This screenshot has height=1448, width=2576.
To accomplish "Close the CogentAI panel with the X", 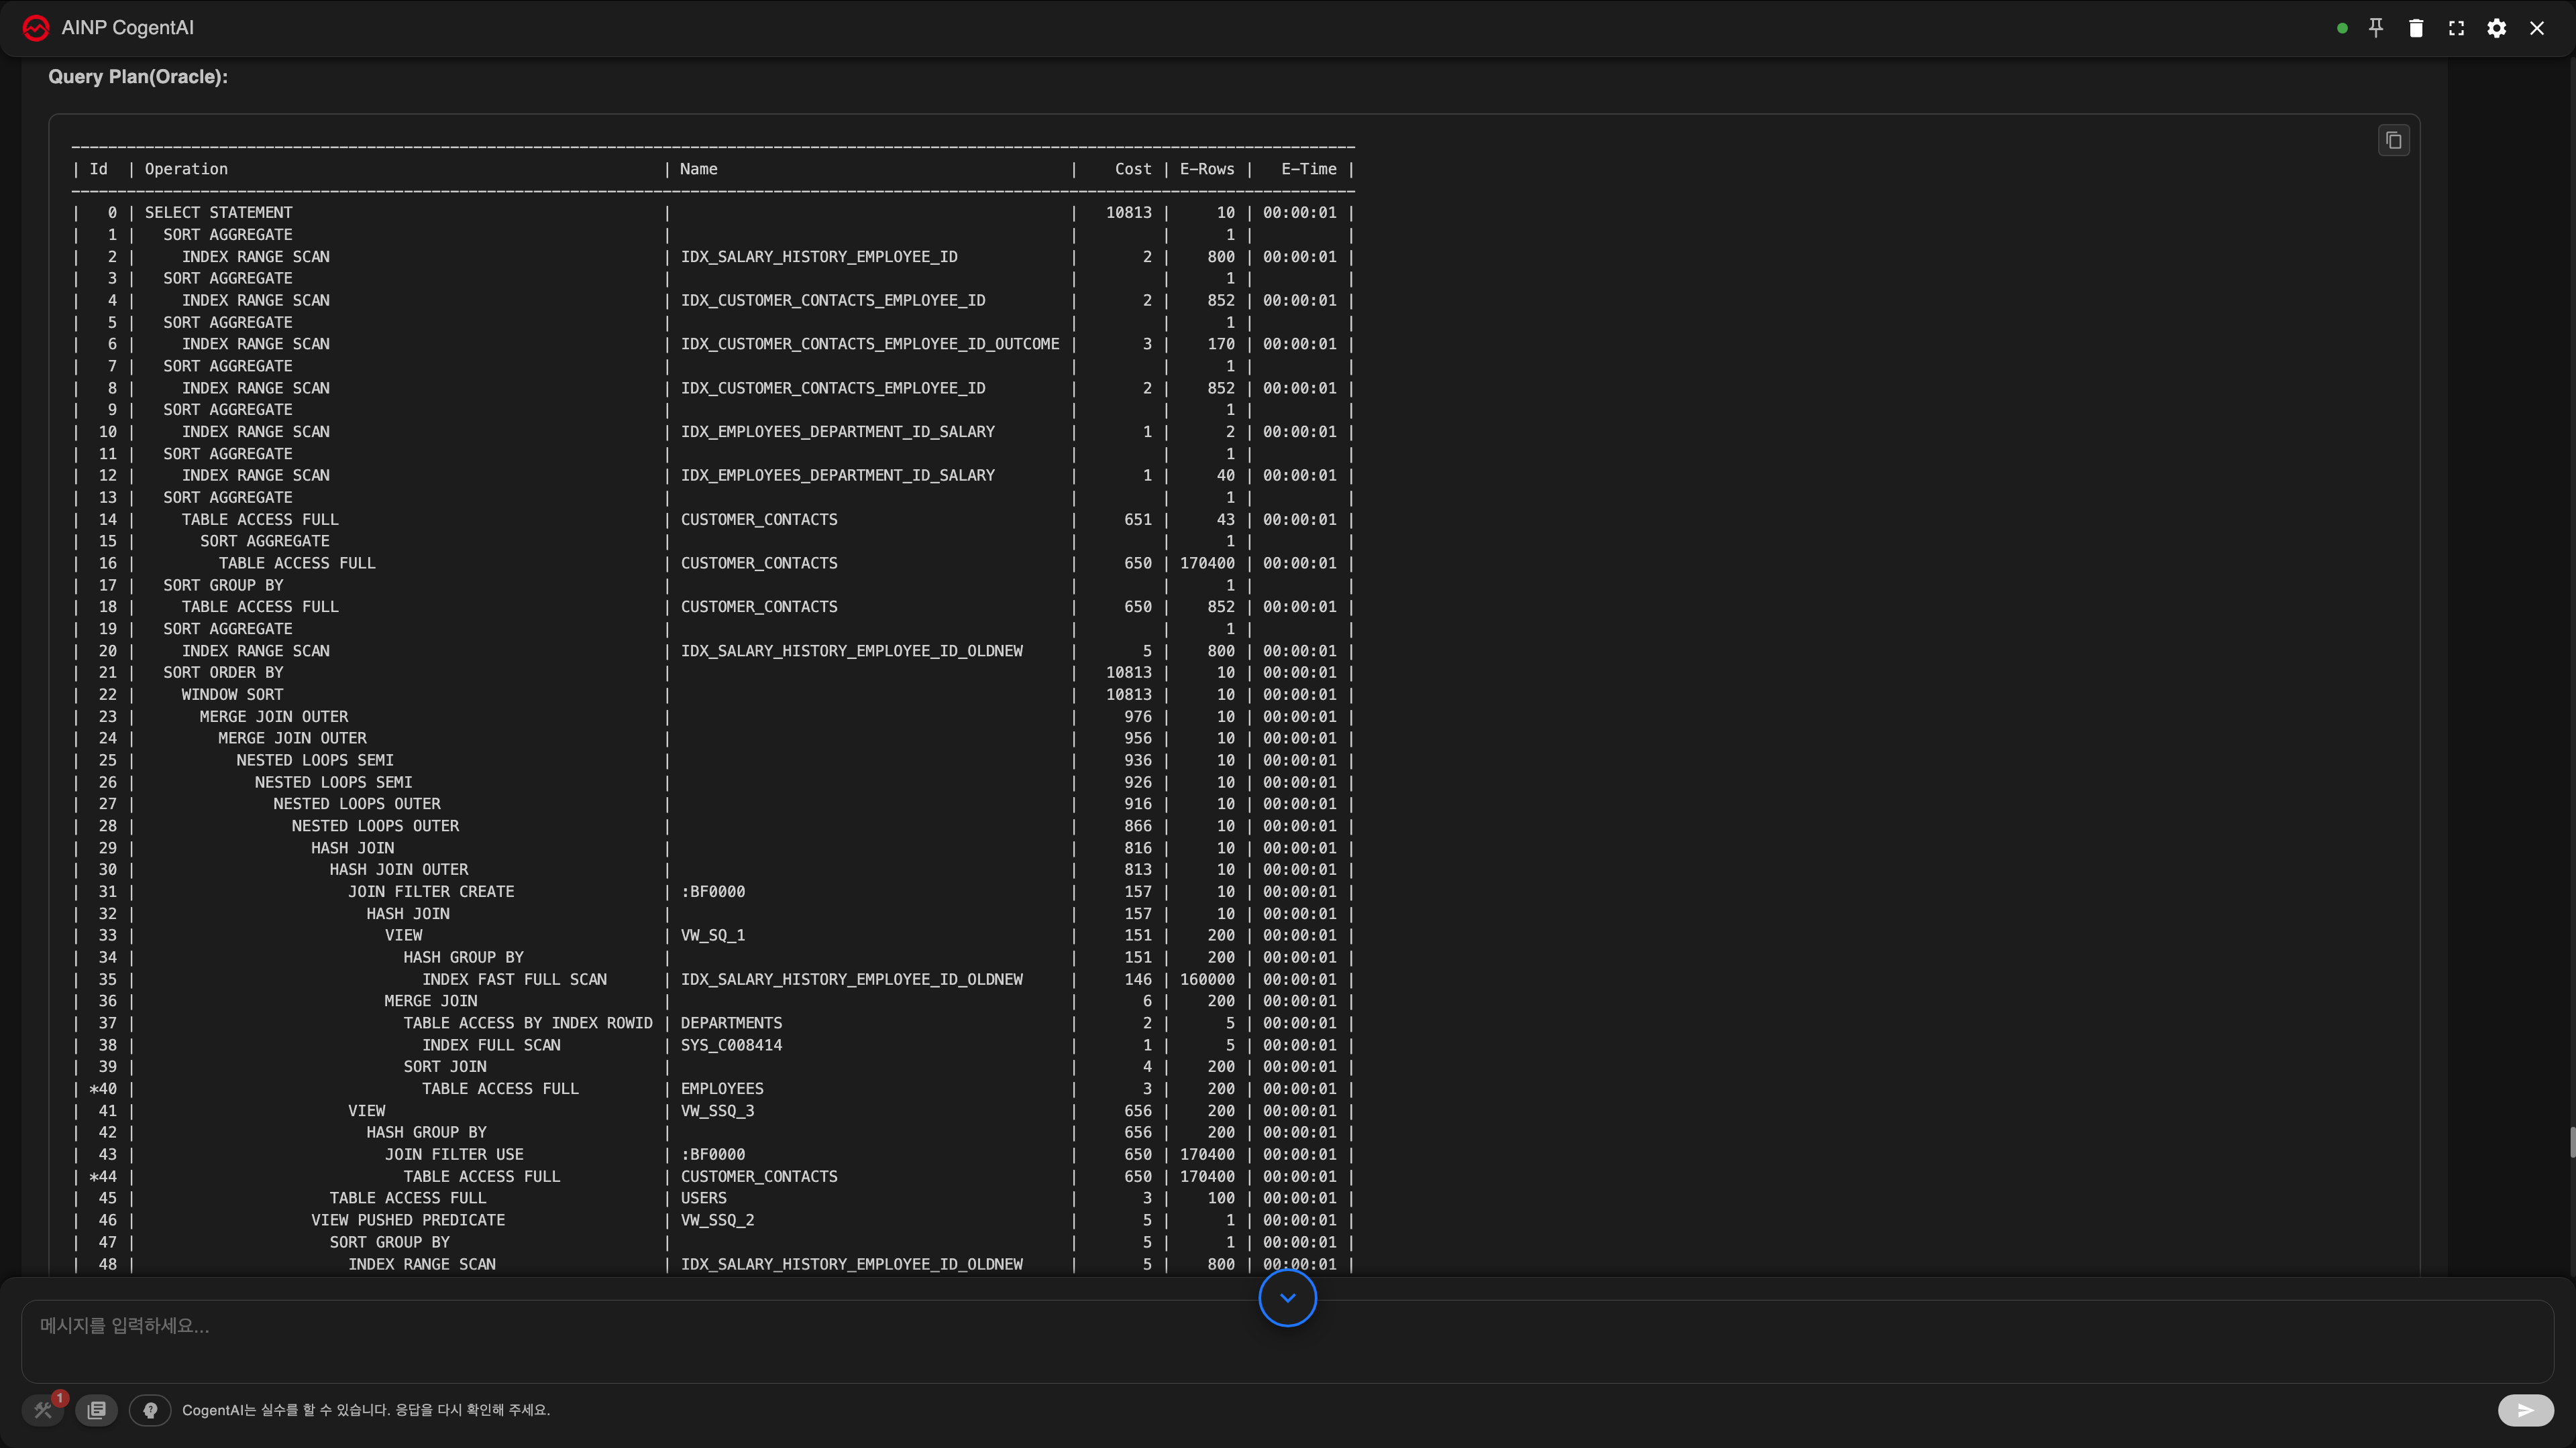I will (2537, 28).
